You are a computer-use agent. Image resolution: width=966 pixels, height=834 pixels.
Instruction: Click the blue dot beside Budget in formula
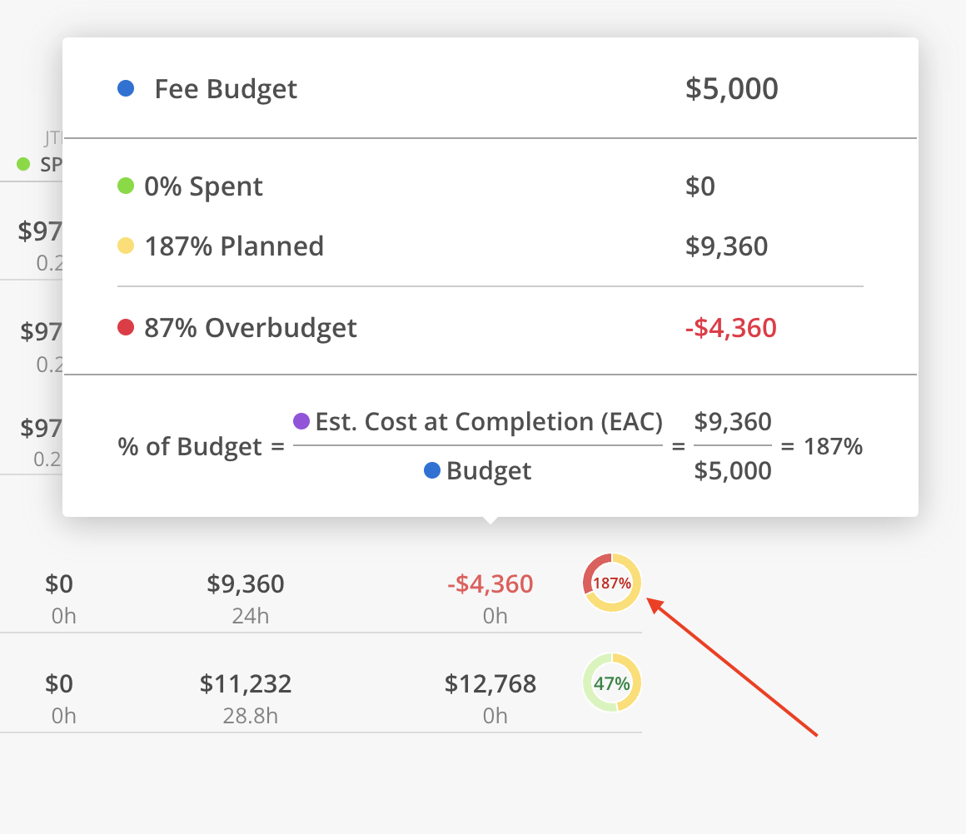(432, 470)
